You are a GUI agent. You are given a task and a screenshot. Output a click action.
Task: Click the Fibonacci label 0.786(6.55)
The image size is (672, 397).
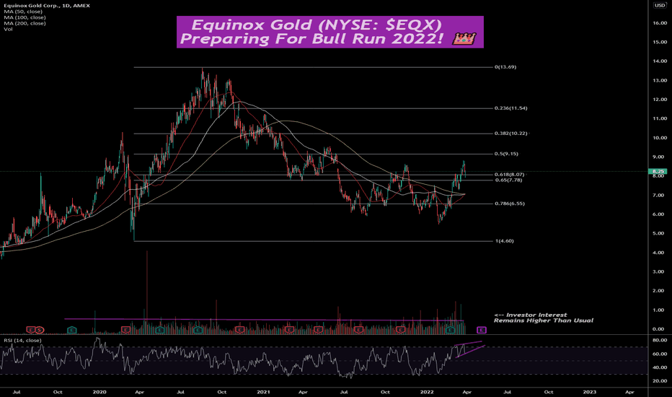click(x=510, y=204)
